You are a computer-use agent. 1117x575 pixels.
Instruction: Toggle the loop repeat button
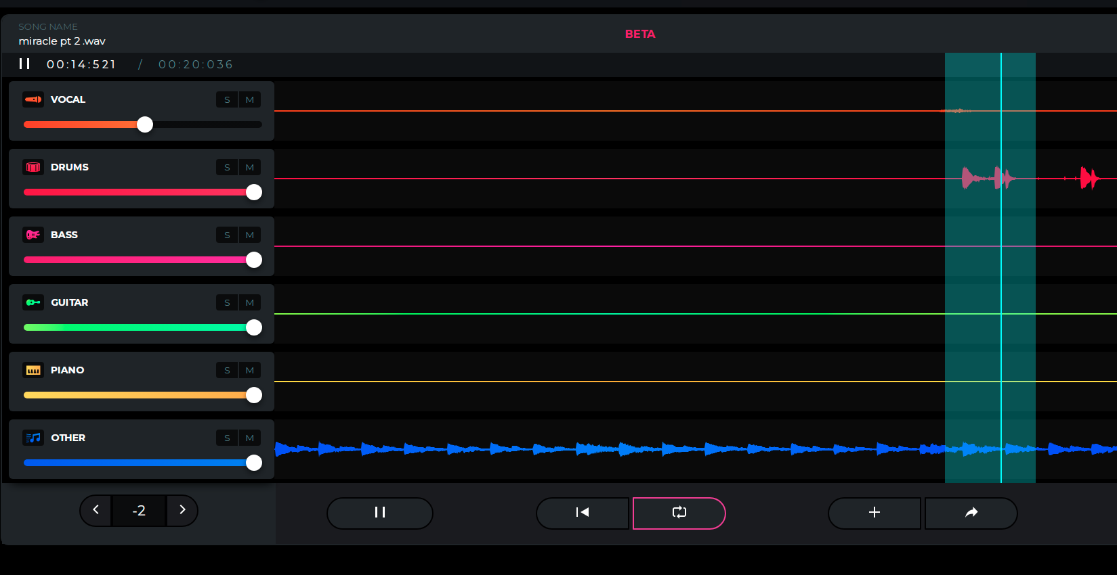(x=679, y=513)
